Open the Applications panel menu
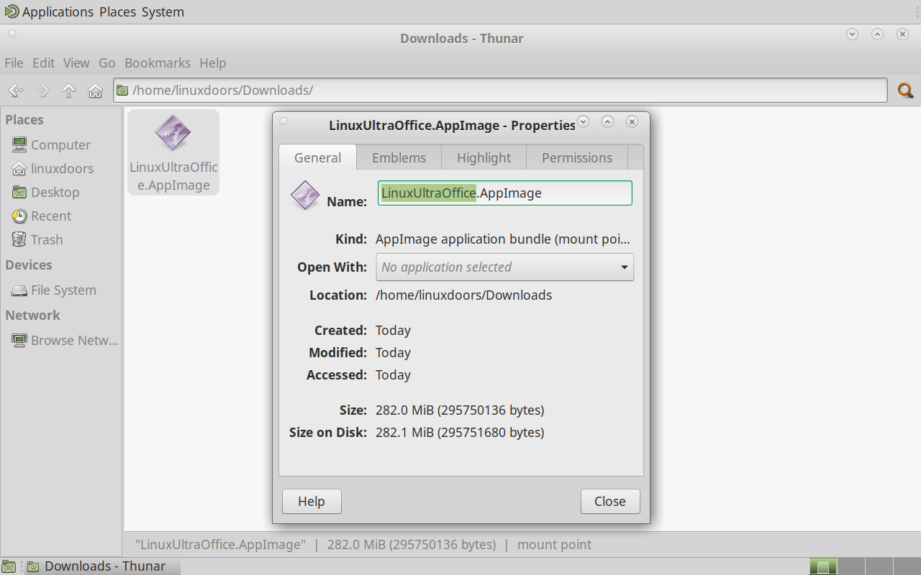Screen dimensions: 921x575 tap(58, 11)
